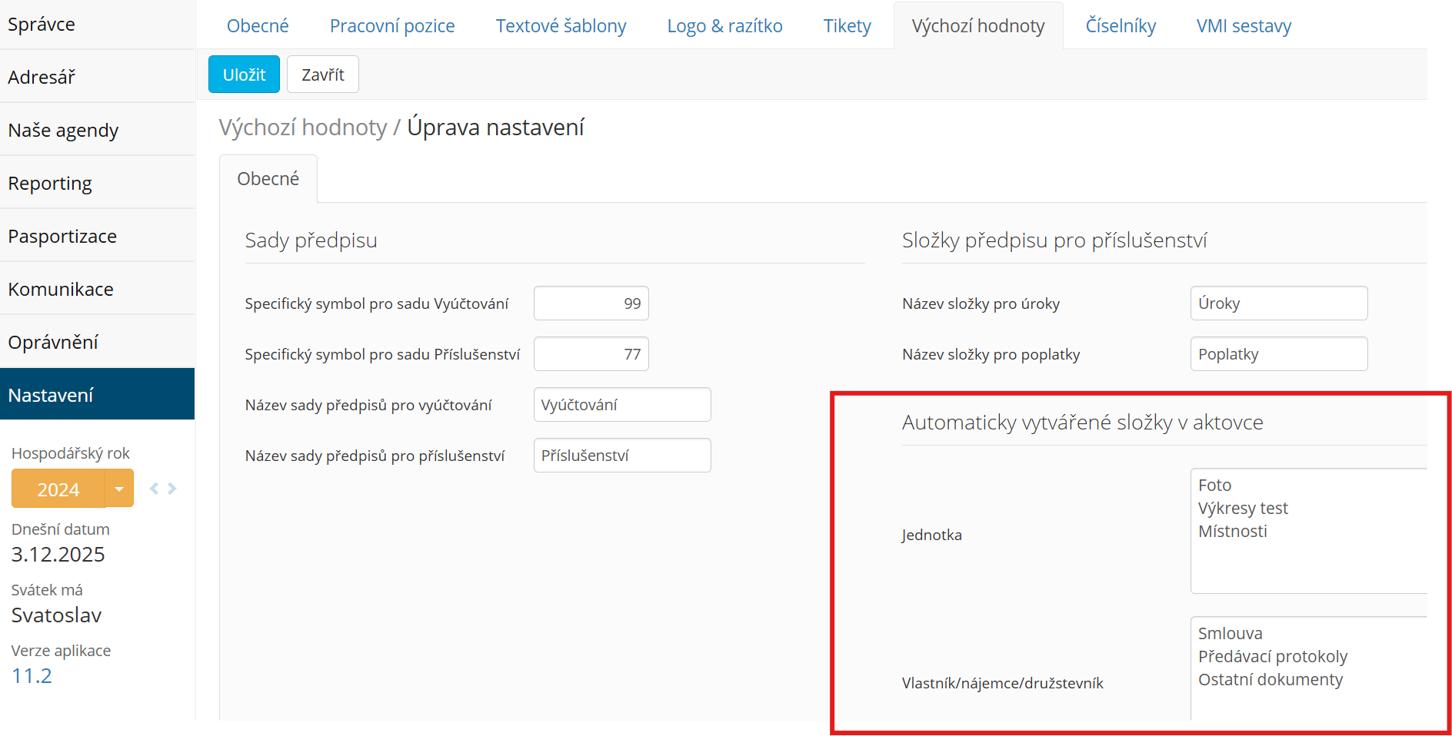Save settings with Uložit button
1452x736 pixels.
(x=244, y=75)
